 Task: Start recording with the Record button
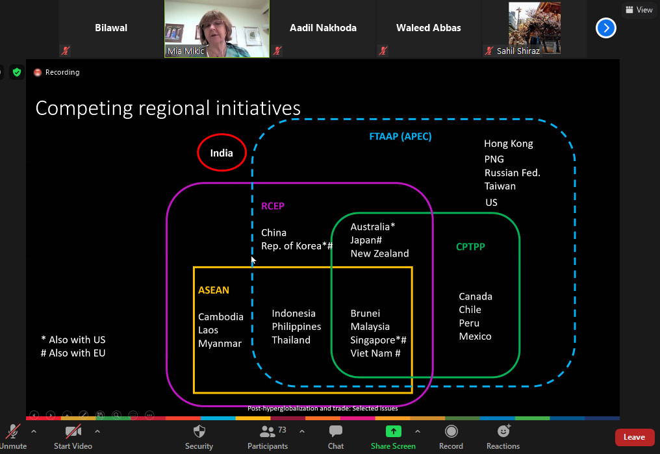(451, 436)
